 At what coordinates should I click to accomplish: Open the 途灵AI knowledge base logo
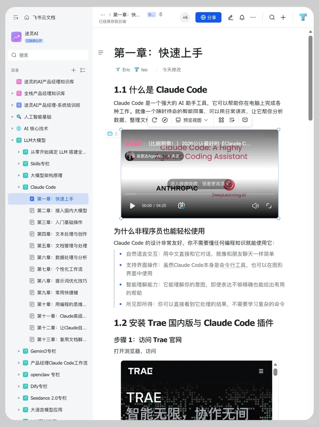click(x=16, y=37)
